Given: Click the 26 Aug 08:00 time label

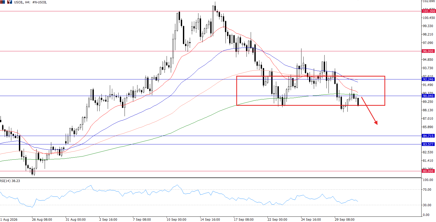Looking at the screenshot, I should click(x=42, y=219).
